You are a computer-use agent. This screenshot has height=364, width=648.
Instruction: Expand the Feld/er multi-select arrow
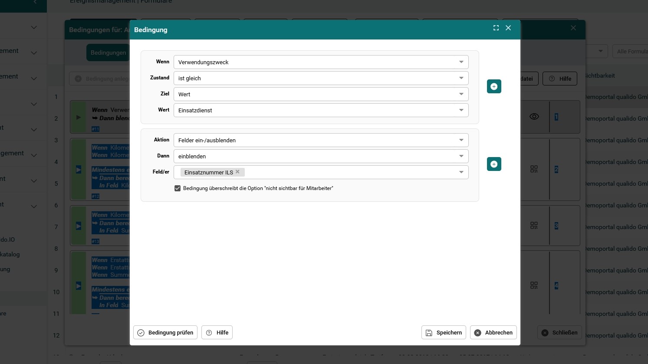461,172
